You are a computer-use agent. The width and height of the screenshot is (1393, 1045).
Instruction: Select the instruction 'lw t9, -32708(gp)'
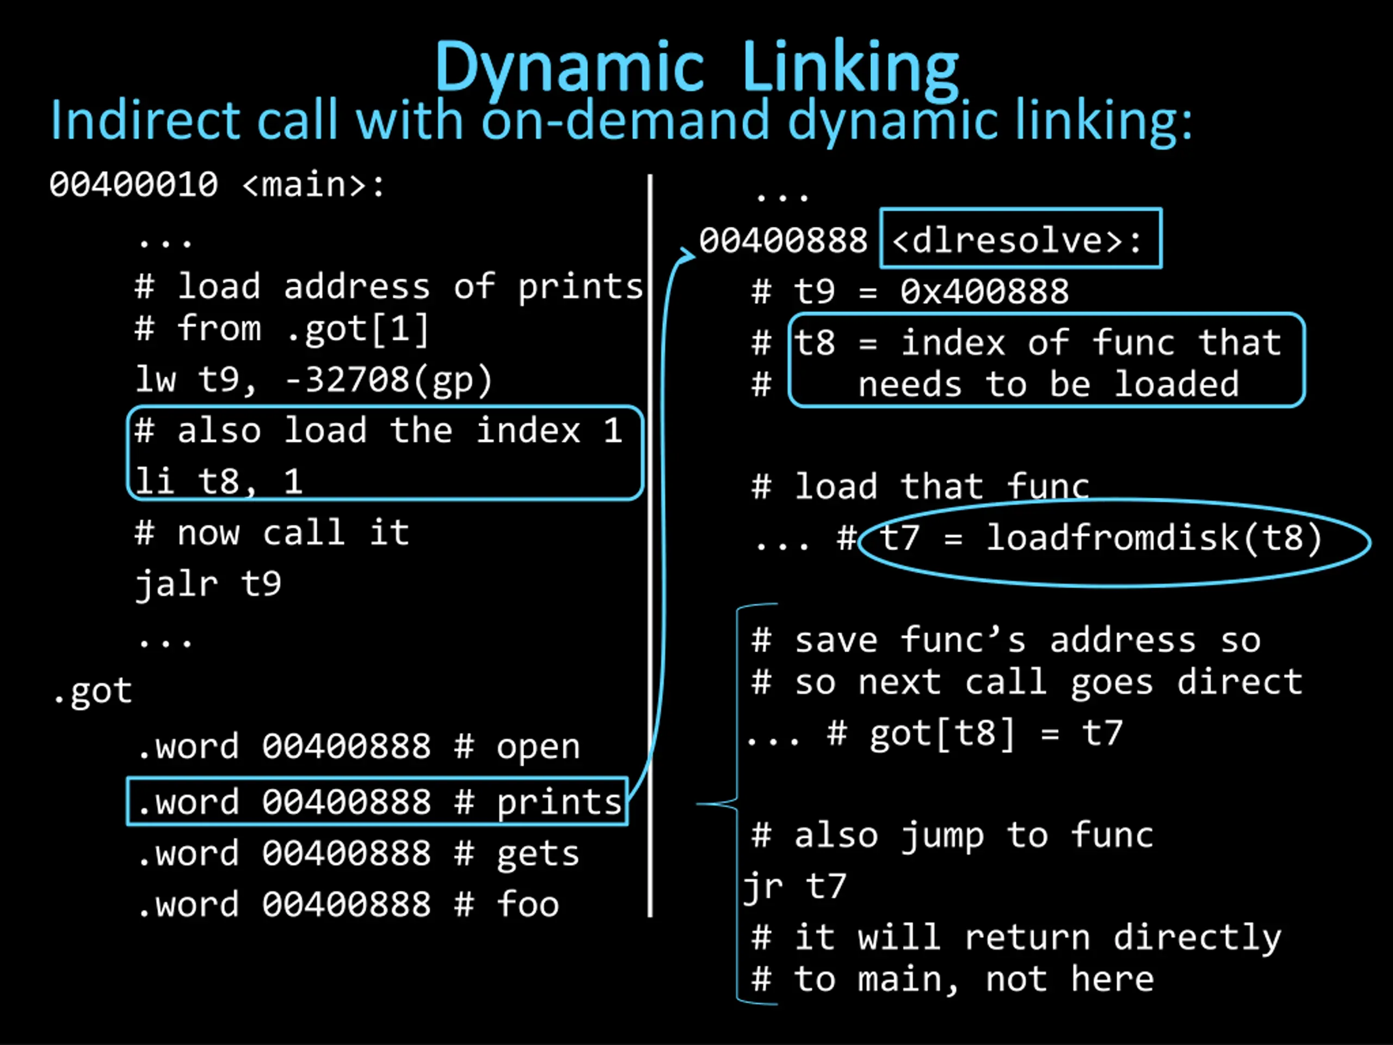pyautogui.click(x=313, y=380)
